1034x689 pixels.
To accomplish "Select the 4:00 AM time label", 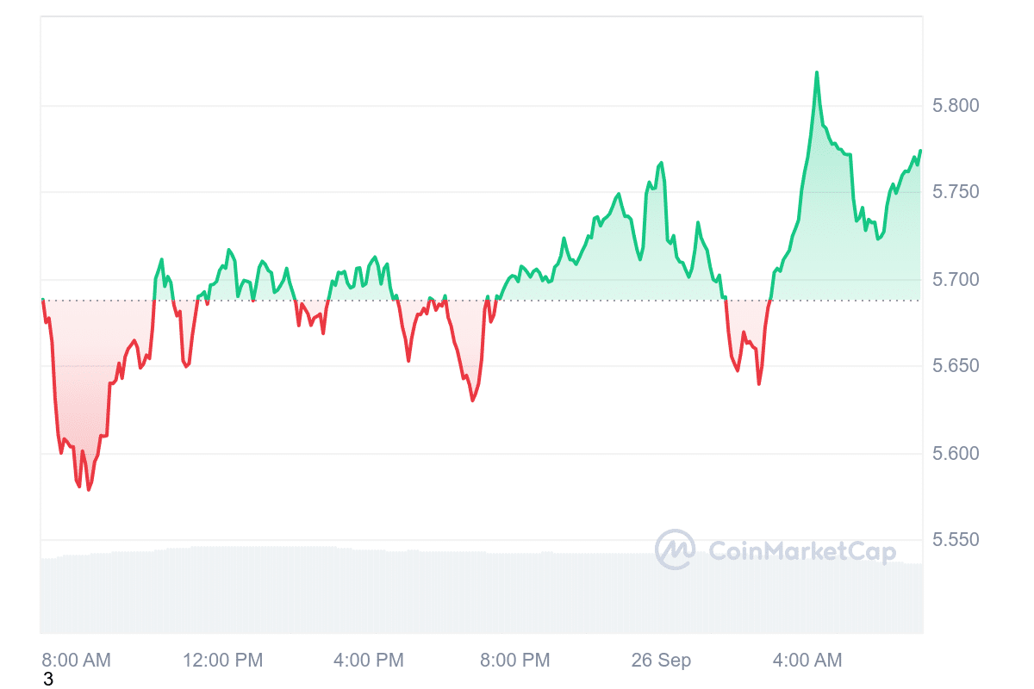I will coord(807,661).
